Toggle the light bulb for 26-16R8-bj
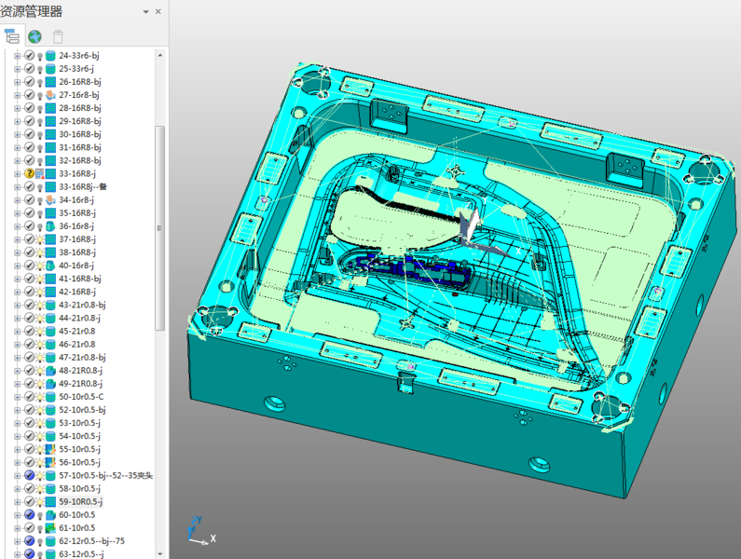 (40, 82)
